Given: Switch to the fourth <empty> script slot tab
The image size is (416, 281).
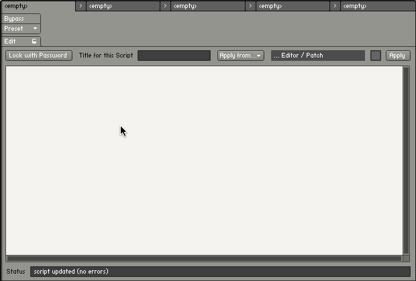Looking at the screenshot, I should pos(293,6).
